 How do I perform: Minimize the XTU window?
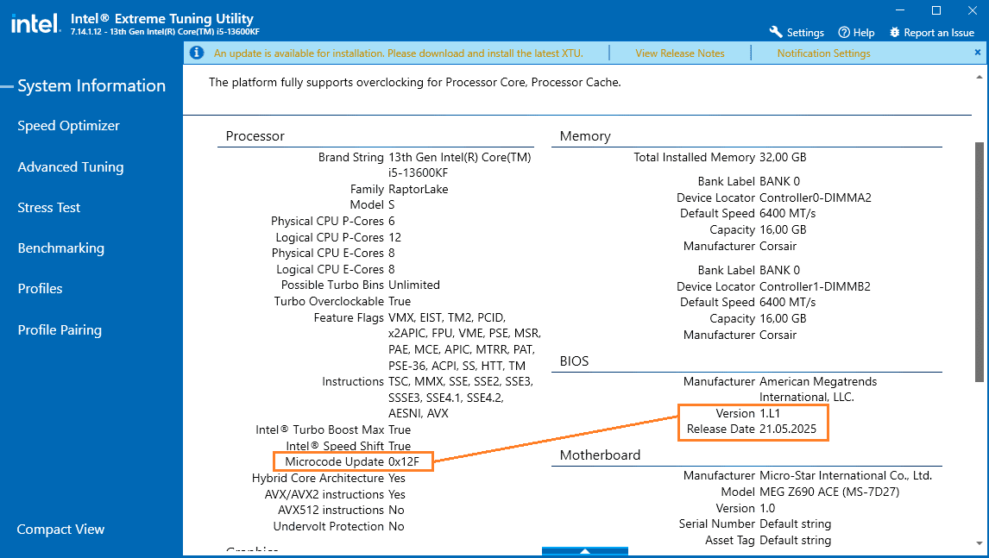click(x=901, y=10)
